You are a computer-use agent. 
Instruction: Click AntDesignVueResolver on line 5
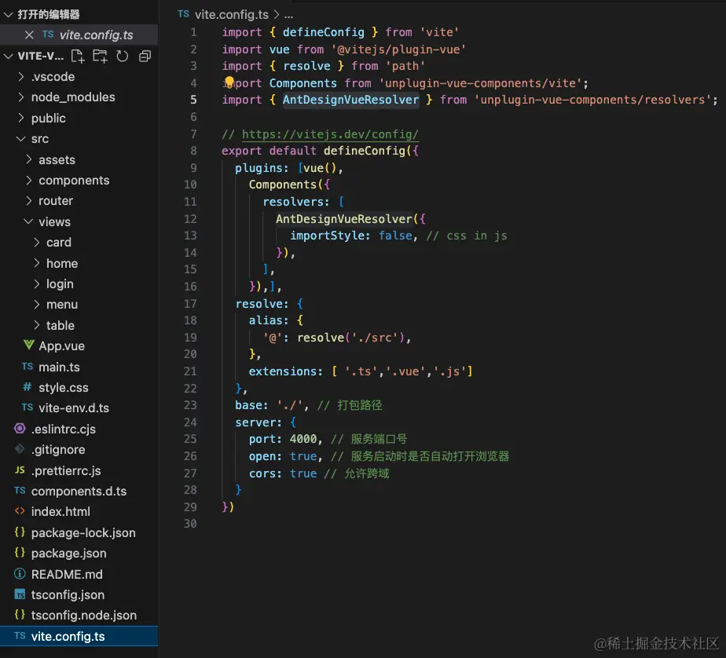[x=350, y=100]
